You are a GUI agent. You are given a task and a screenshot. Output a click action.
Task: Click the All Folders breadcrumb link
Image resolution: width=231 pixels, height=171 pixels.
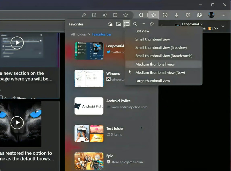(79, 34)
